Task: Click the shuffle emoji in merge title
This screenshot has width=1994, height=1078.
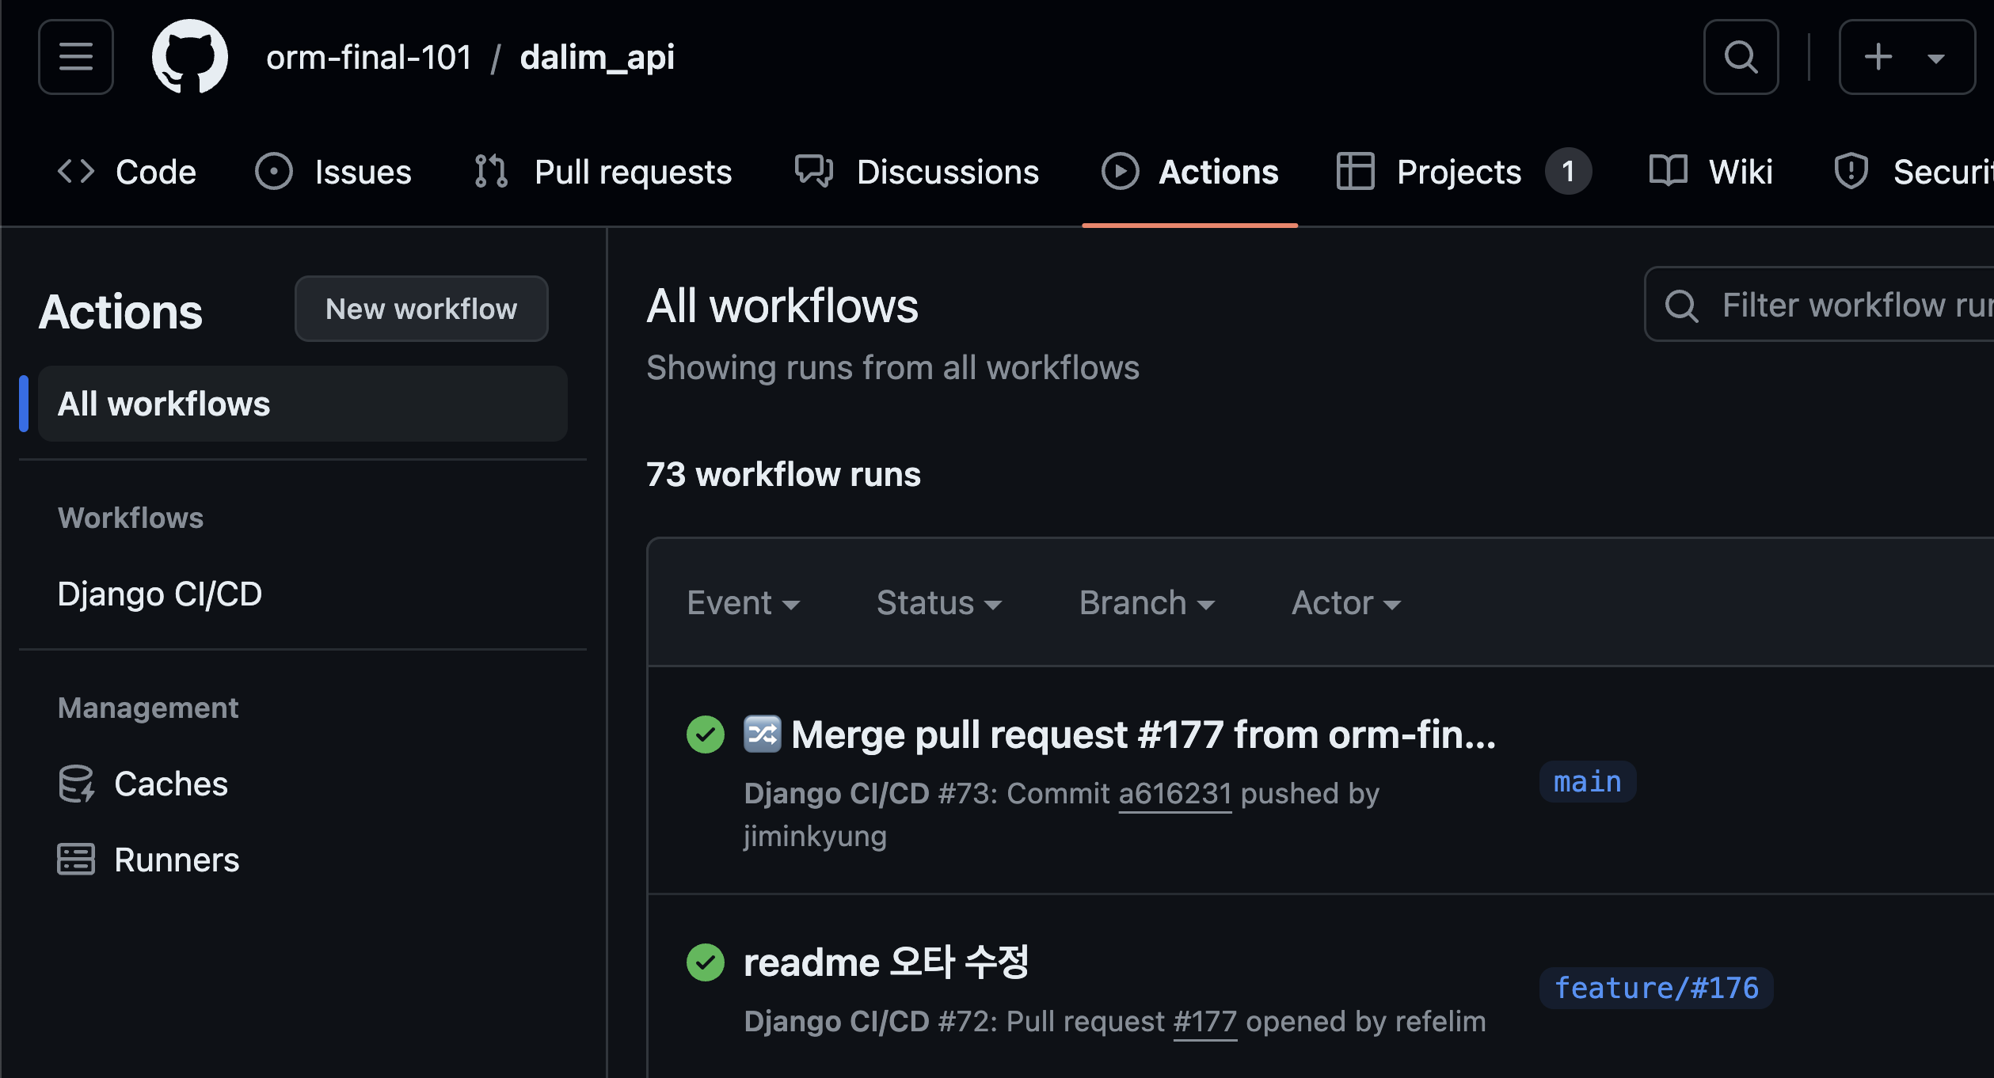Action: click(x=763, y=734)
